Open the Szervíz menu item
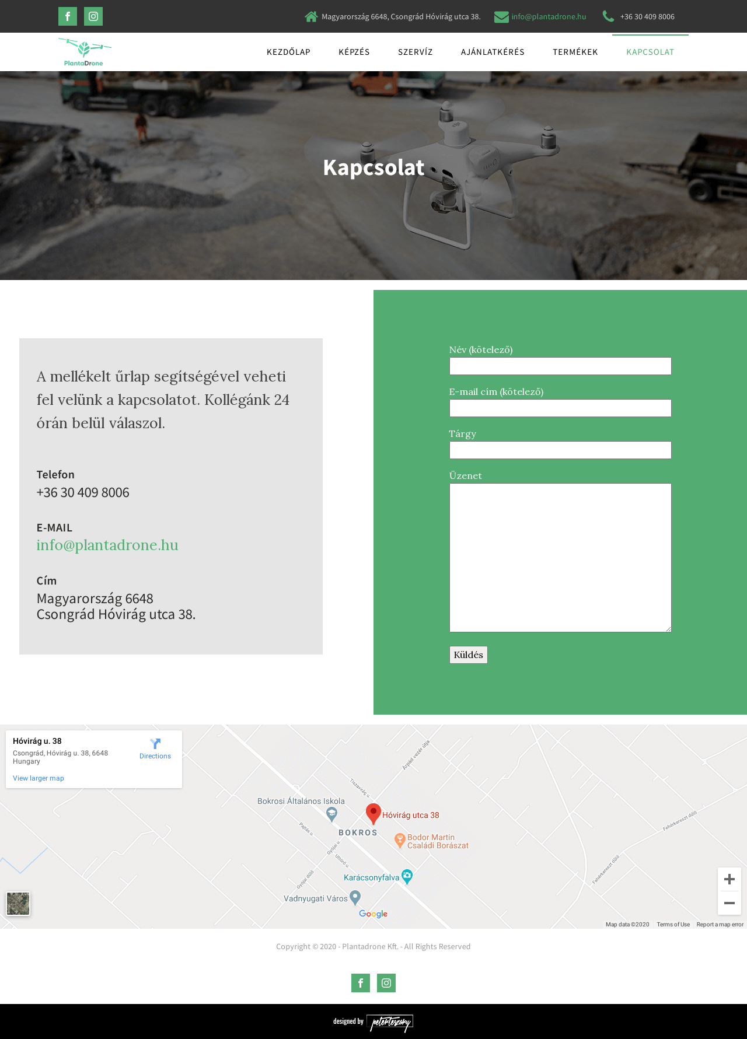The width and height of the screenshot is (747, 1039). pos(416,52)
